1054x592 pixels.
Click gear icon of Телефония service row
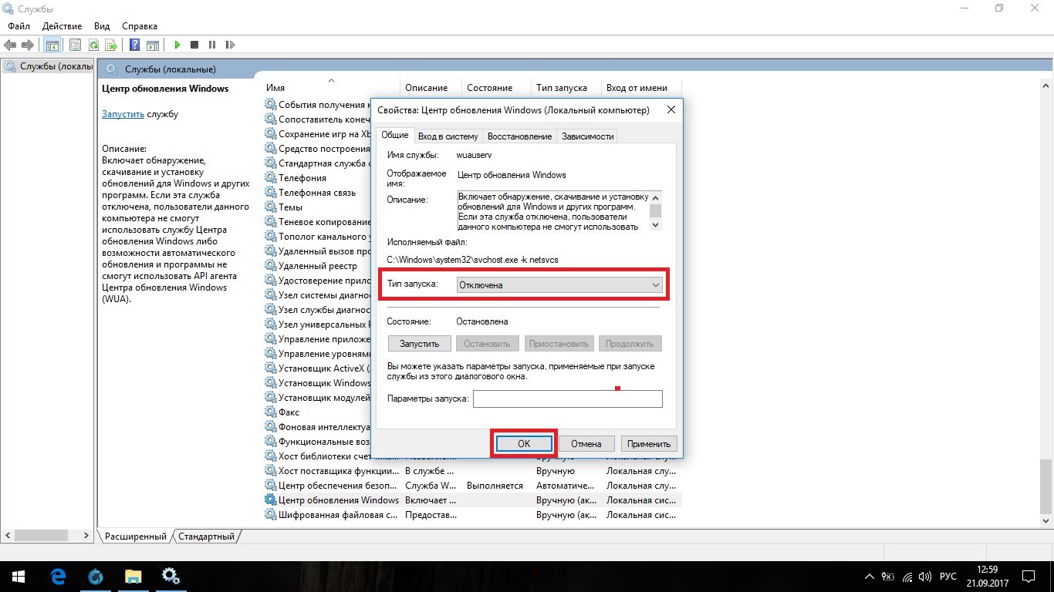[270, 177]
